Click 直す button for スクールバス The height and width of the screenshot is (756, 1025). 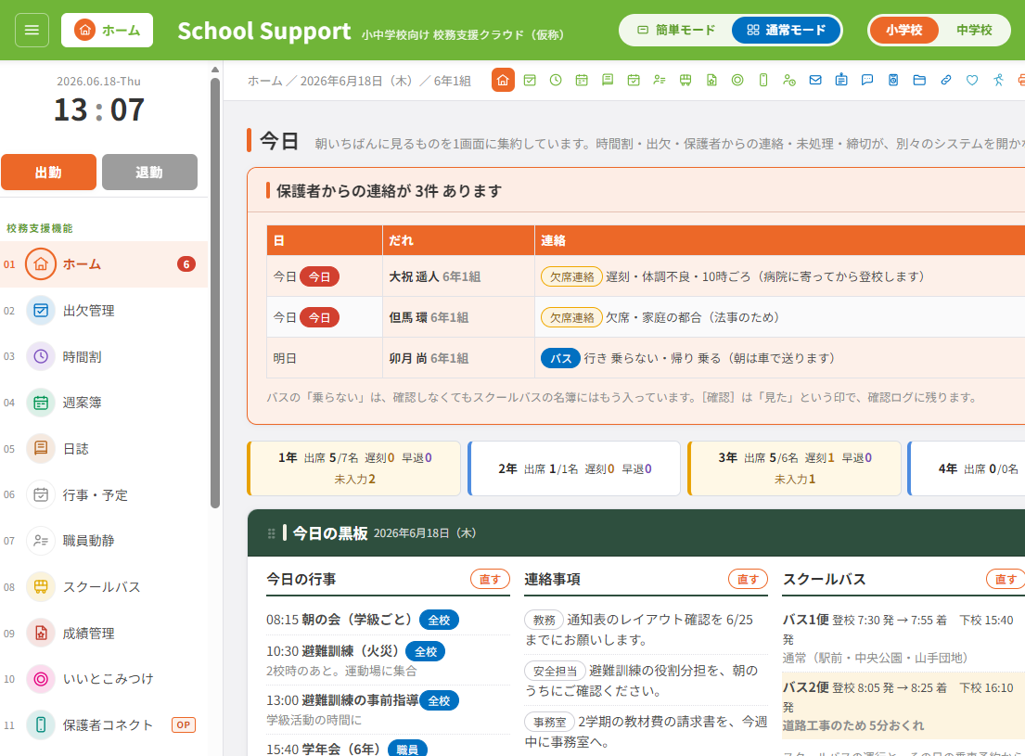pos(1006,579)
